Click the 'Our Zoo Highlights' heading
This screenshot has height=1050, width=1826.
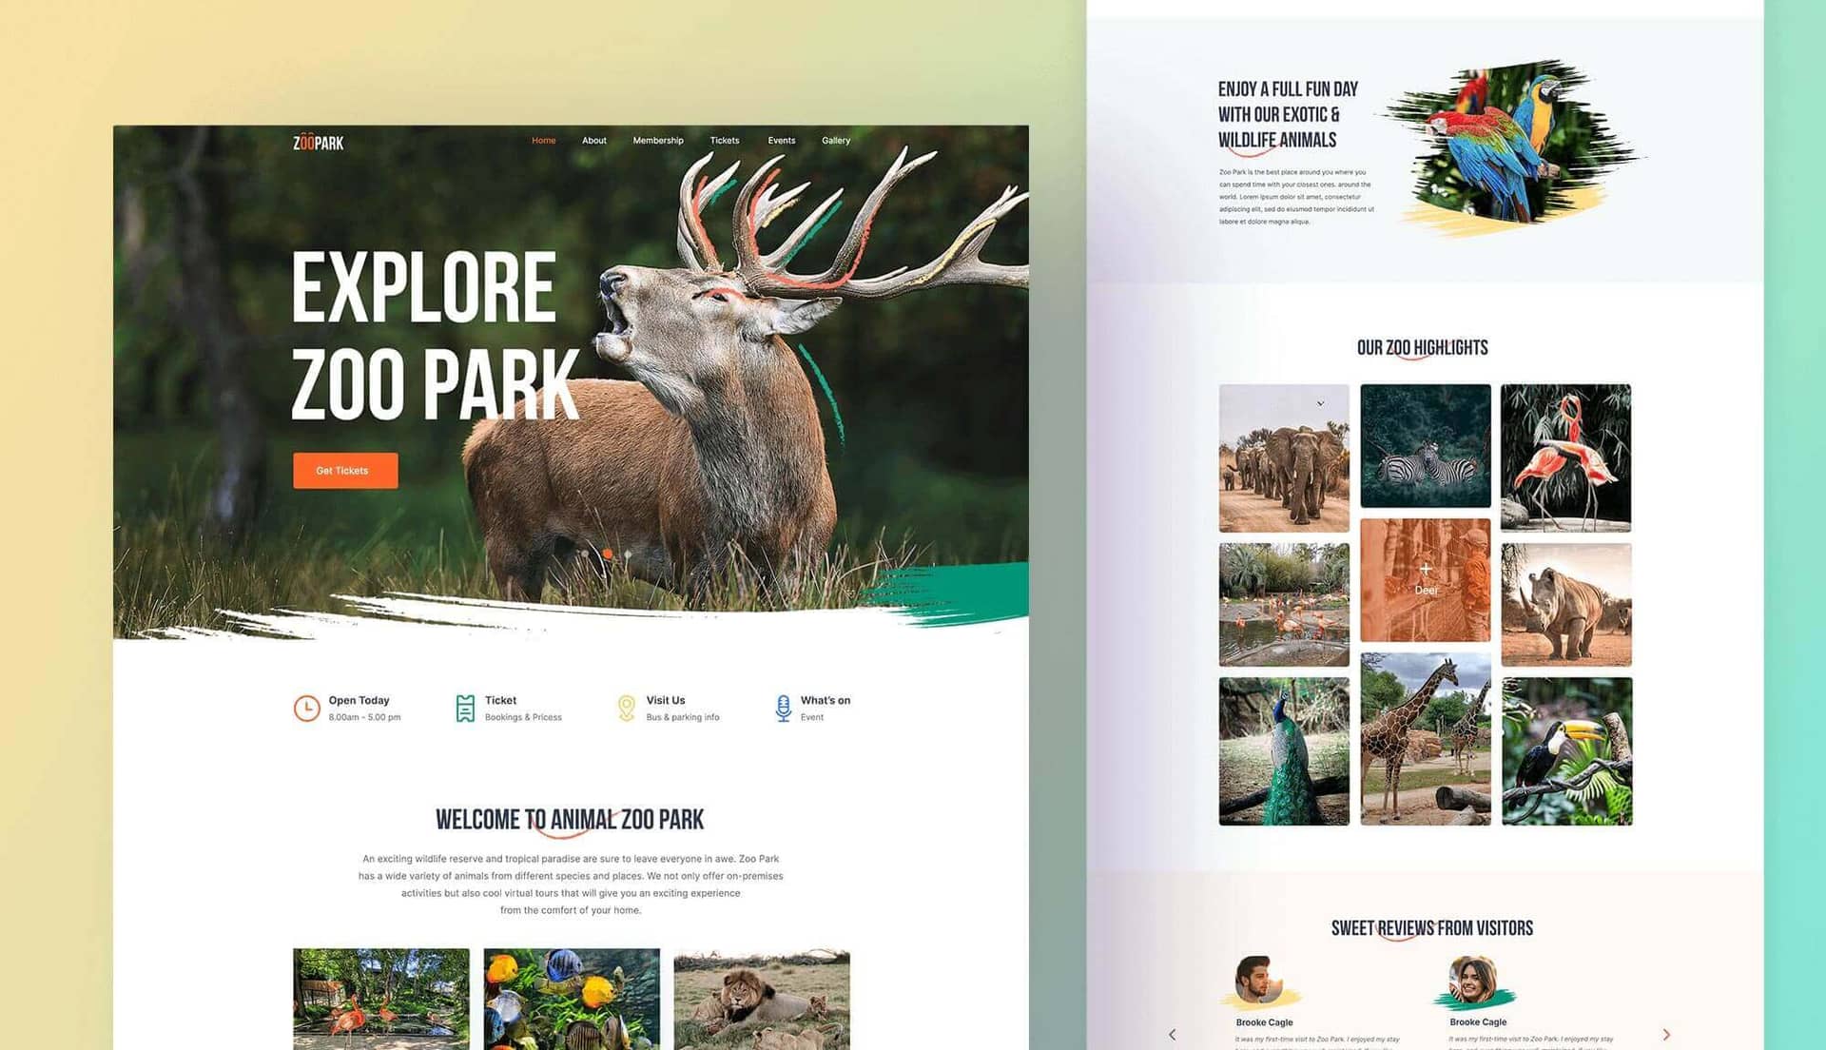(x=1422, y=348)
